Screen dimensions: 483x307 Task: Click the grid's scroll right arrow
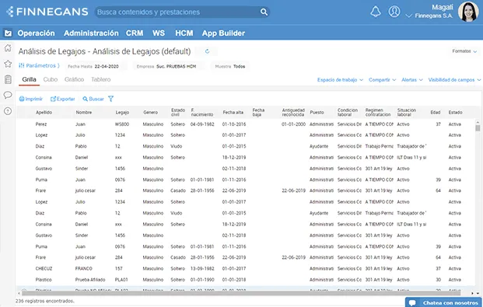[473, 294]
